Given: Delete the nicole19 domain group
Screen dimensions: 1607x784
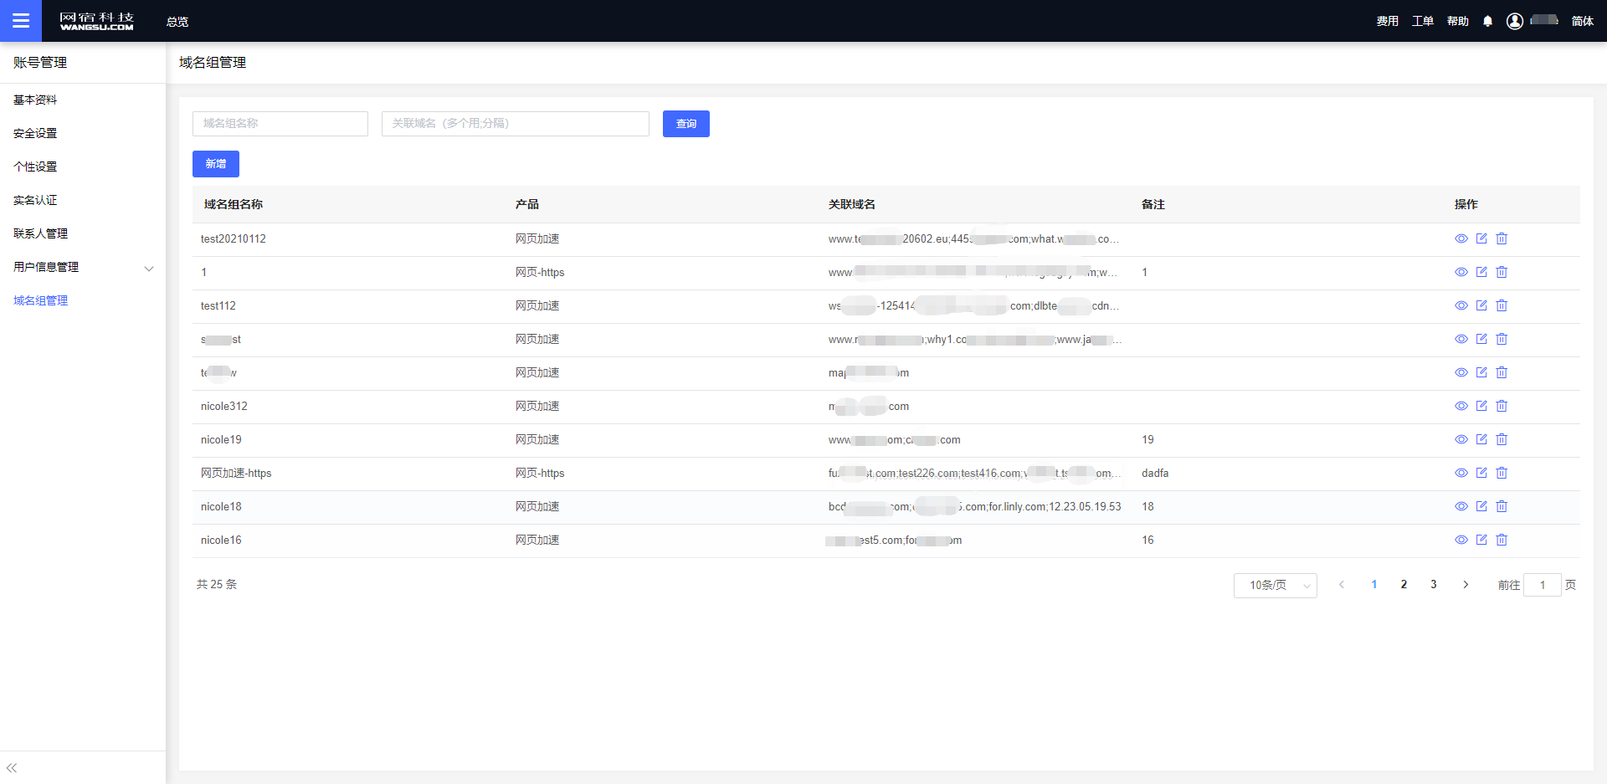Looking at the screenshot, I should (x=1502, y=439).
